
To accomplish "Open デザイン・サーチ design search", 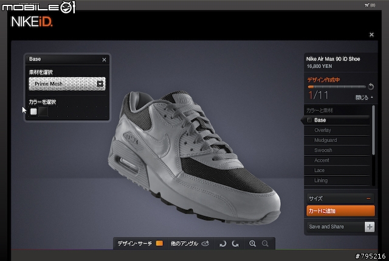I will tap(134, 243).
